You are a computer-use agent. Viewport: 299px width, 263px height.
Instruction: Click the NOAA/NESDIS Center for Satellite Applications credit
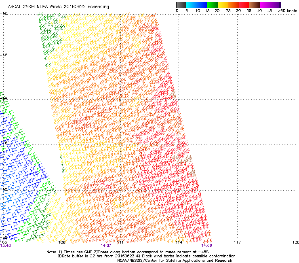[x=175, y=261]
